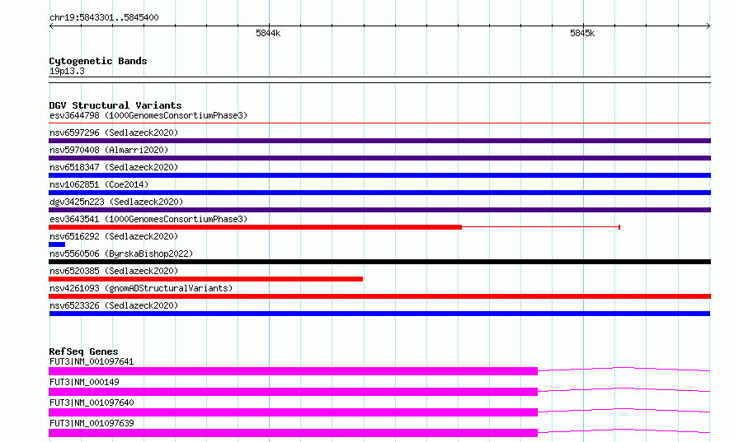Viewport: 734px width, 442px height.
Task: Click the thin intron line of NM_001097640
Action: [x=624, y=410]
